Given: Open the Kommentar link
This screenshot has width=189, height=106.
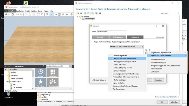Looking at the screenshot, I should point(160,37).
